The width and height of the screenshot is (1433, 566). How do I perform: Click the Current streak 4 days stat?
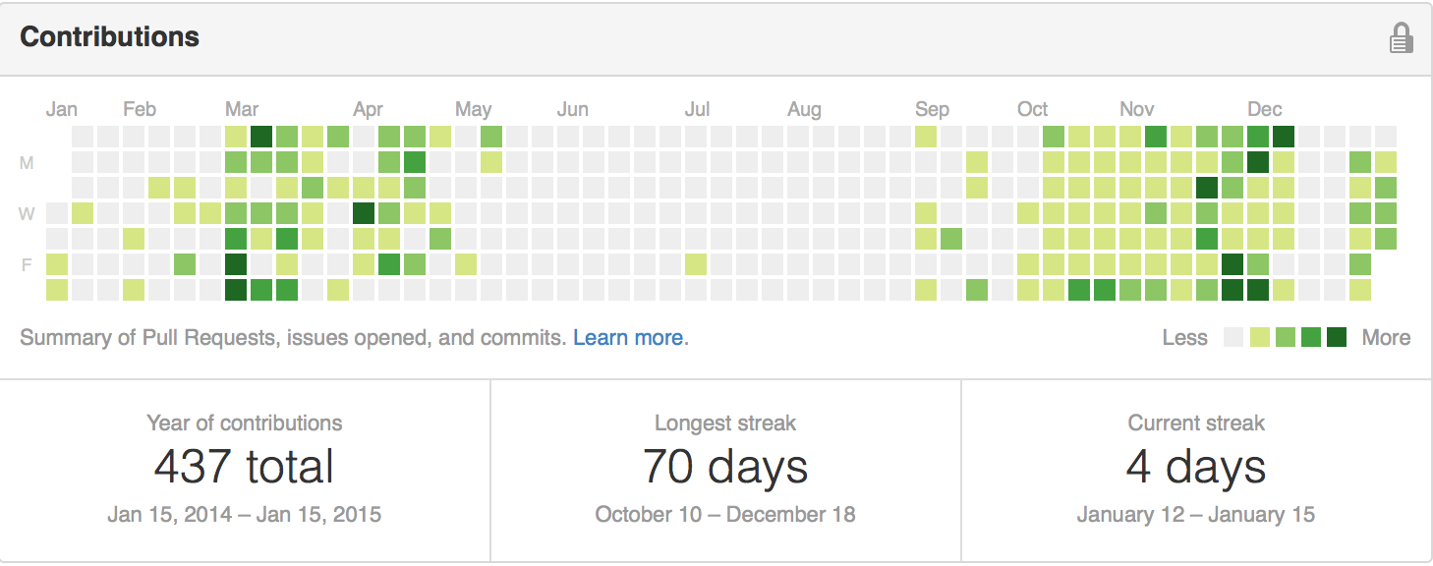point(1196,467)
